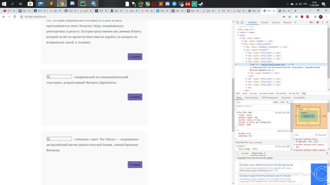Viewport: 330px width, 185px height.
Task: Add new style rule with plus icon
Action: (x=287, y=102)
